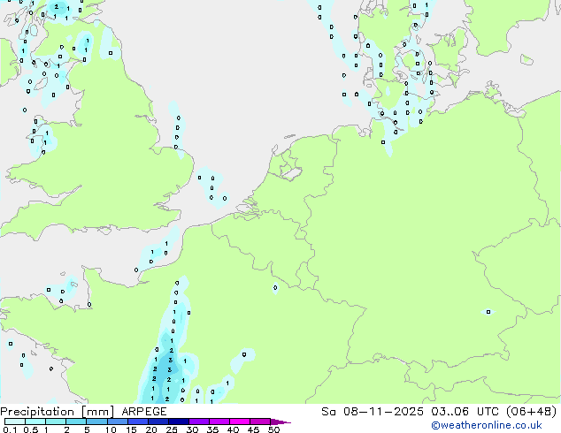Click the date text 'Sa 08-11-2025'
561x433 pixels.
click(x=373, y=412)
